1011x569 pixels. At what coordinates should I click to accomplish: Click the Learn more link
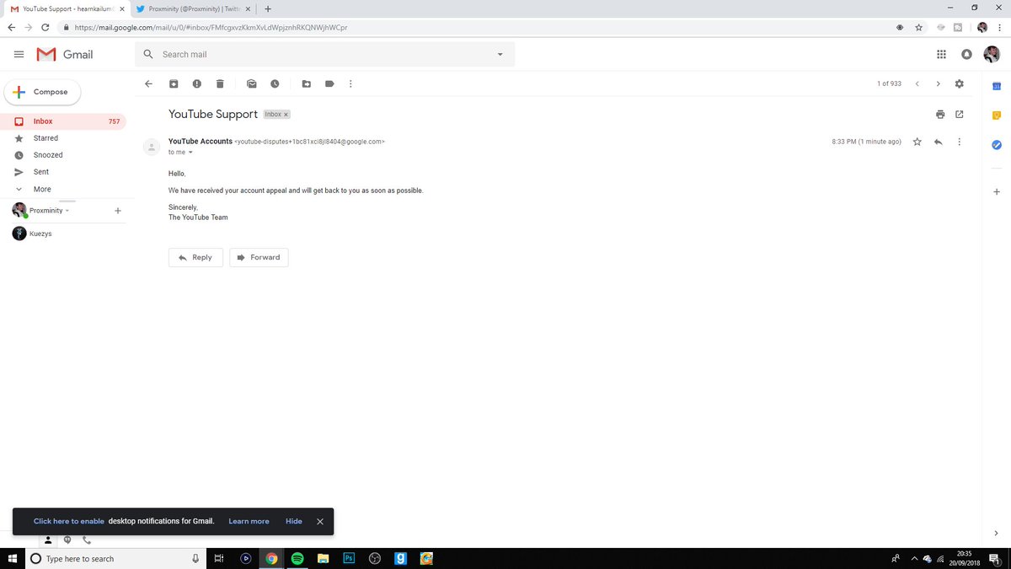point(249,521)
